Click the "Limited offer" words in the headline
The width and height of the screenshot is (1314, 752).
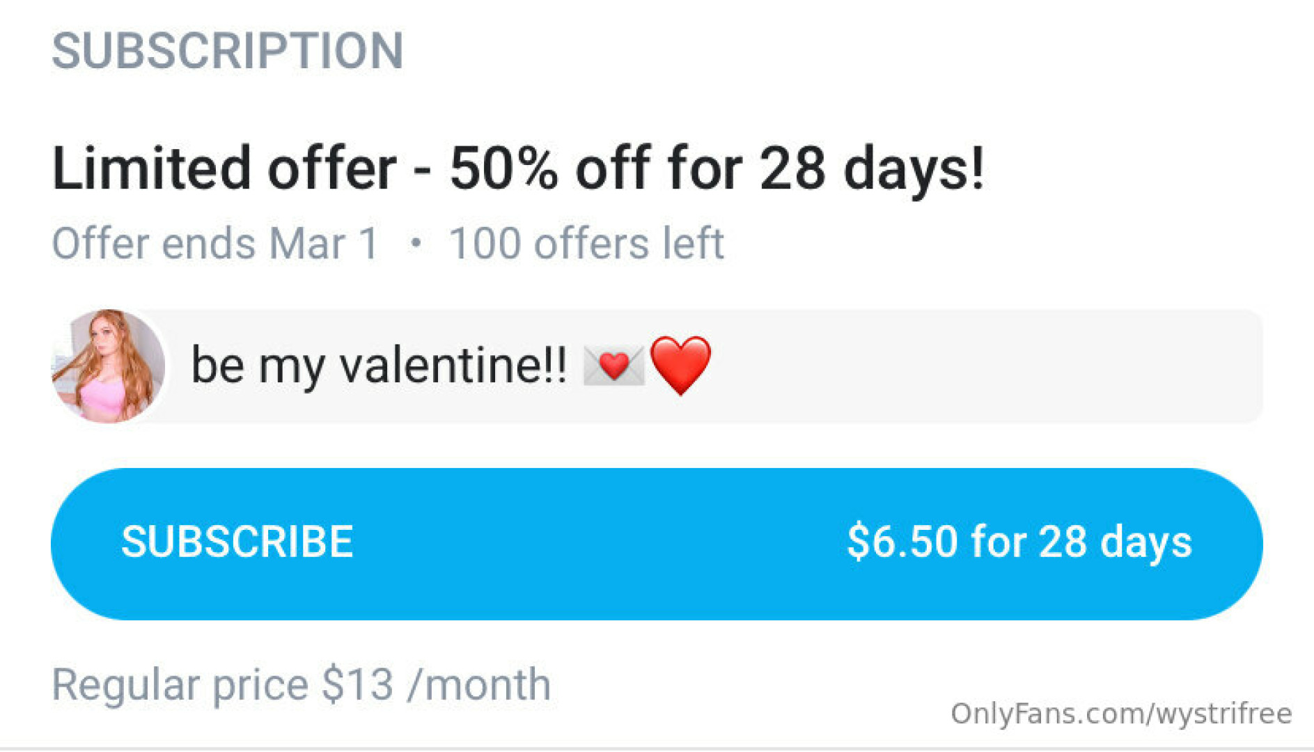pos(224,168)
